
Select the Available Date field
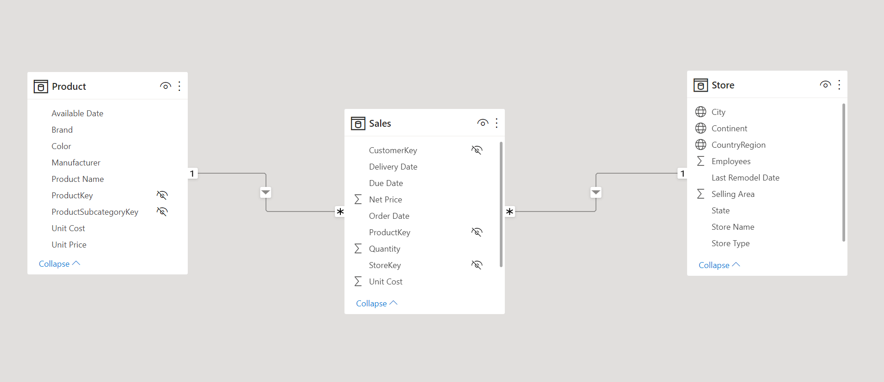click(77, 114)
